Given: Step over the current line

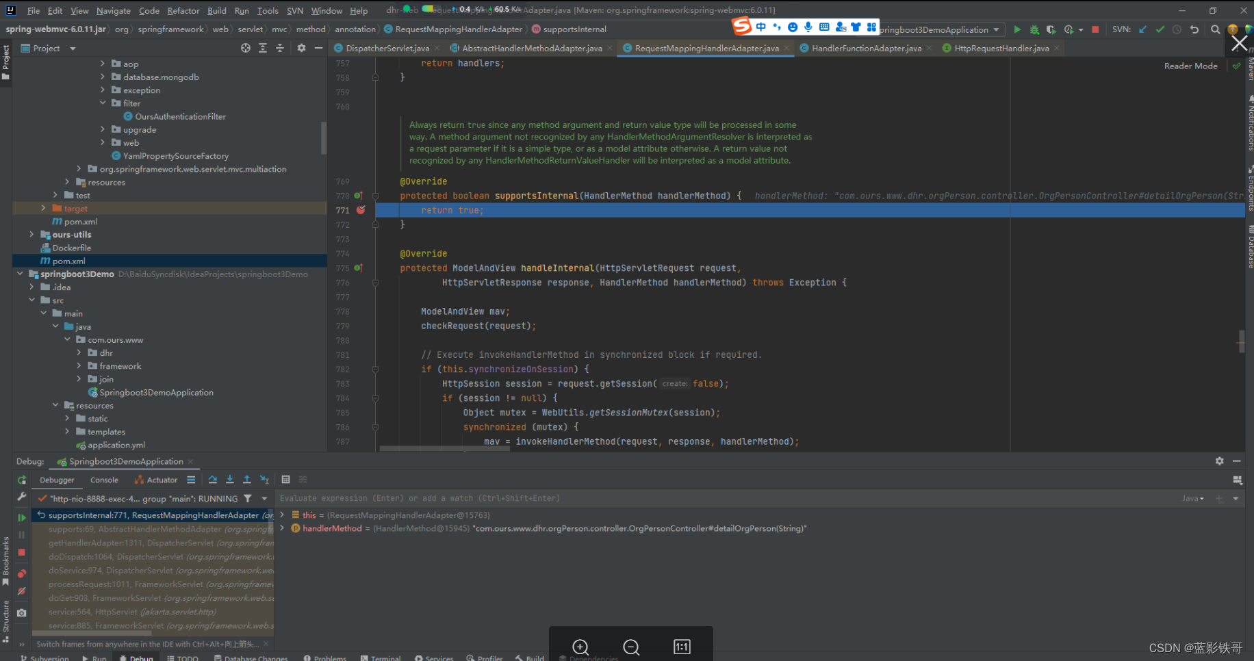Looking at the screenshot, I should click(x=213, y=480).
